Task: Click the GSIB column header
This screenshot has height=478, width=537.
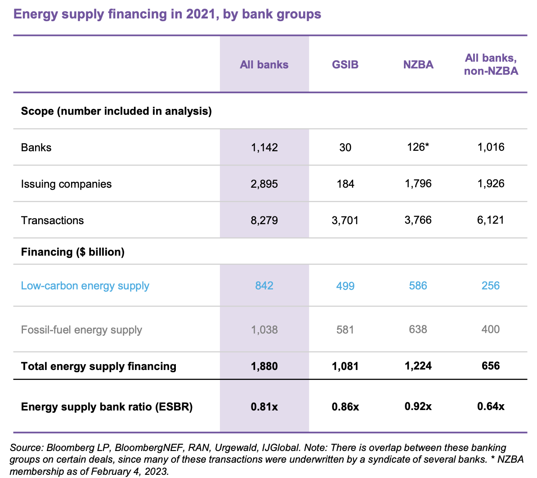Action: coord(345,64)
